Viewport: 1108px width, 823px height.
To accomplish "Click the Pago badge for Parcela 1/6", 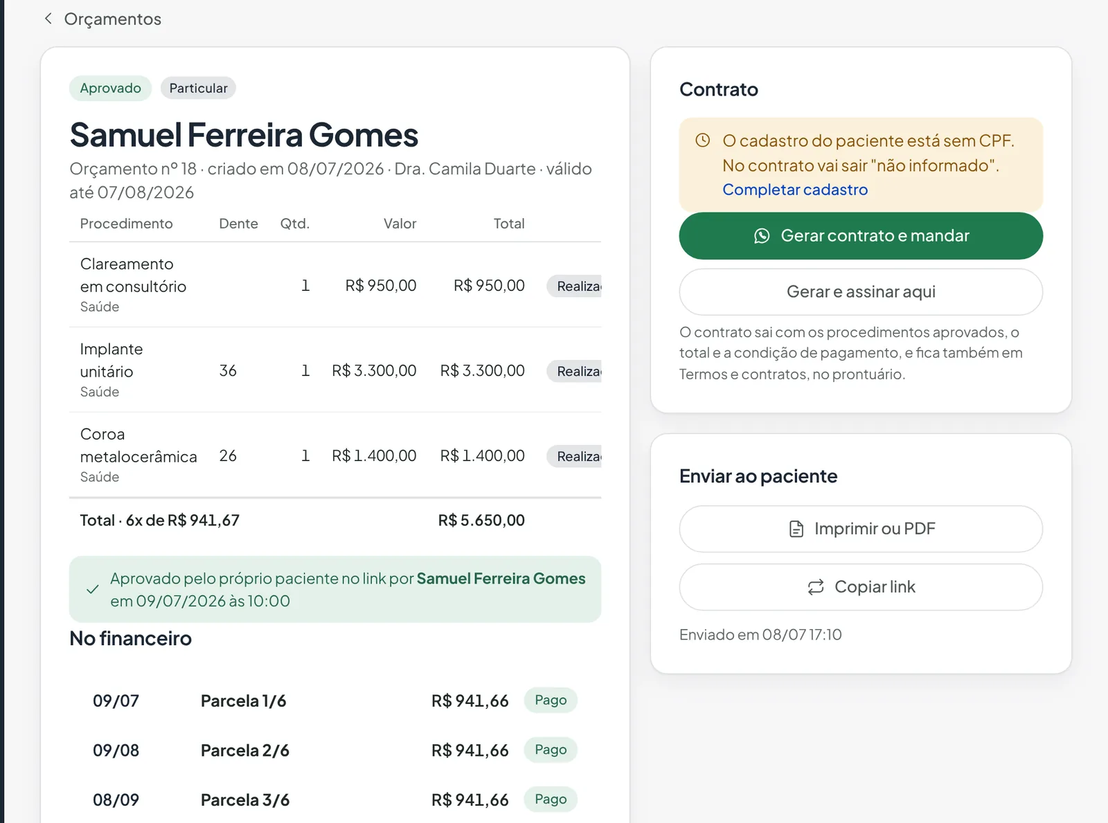I will [551, 700].
